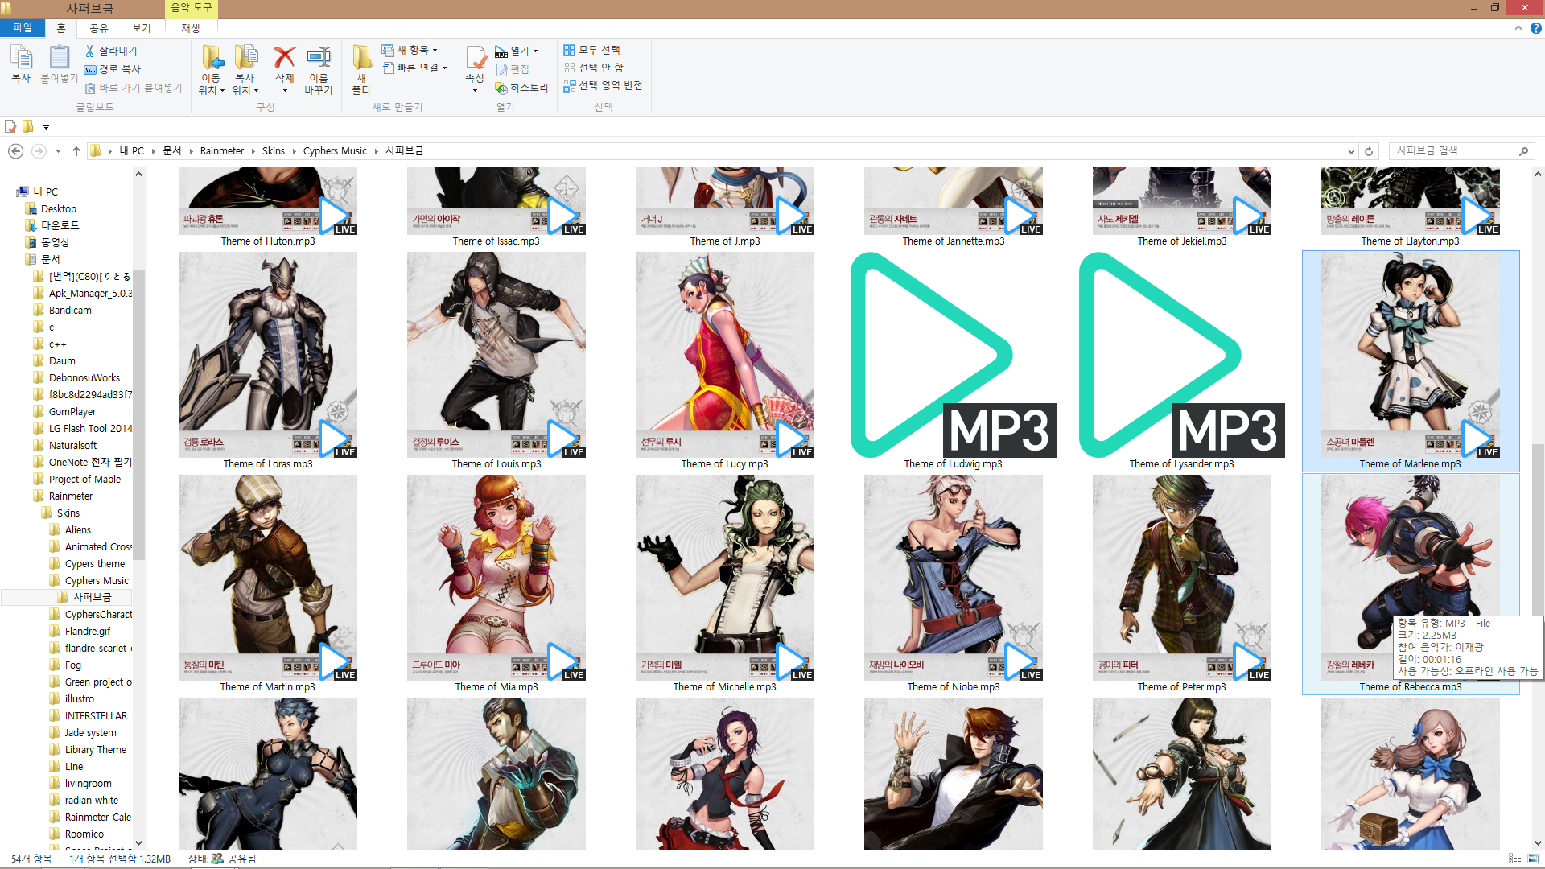Click the Select All (모두 선택) icon
The width and height of the screenshot is (1545, 869).
570,50
